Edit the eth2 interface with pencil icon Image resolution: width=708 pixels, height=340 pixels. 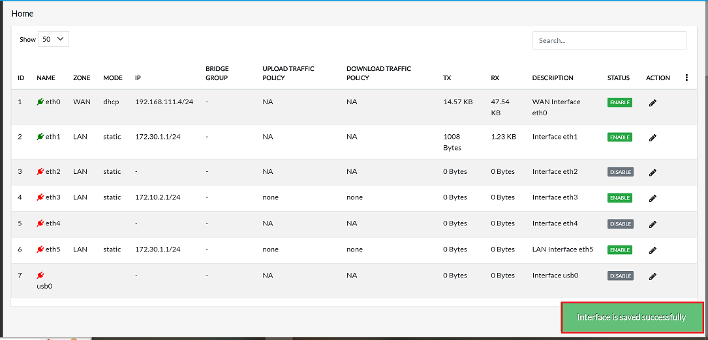coord(652,172)
